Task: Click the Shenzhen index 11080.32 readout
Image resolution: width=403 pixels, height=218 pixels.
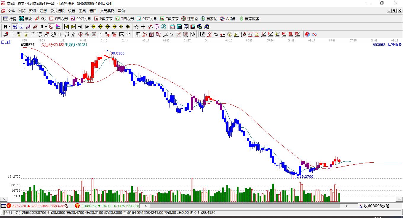Action: (x=89, y=206)
